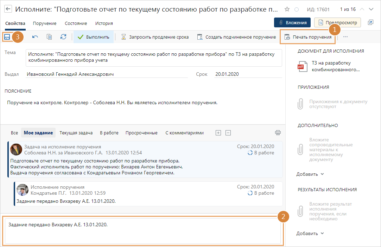
Task: Switch to the История tab
Action: 104,24
